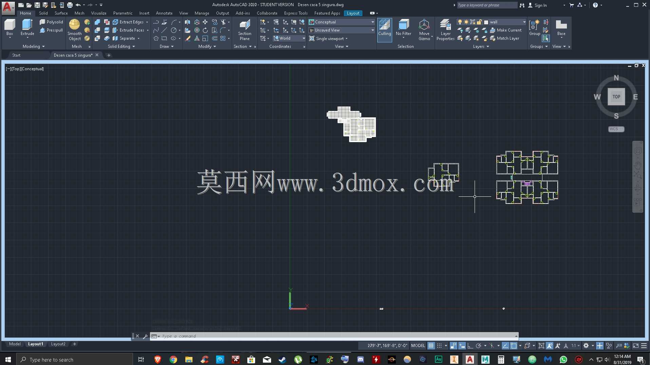Click the TOP face of ViewCube

616,97
